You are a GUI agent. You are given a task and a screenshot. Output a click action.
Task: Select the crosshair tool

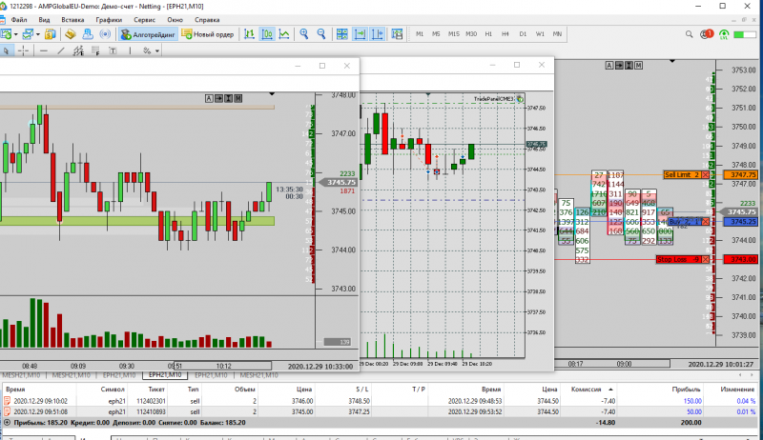tap(23, 50)
